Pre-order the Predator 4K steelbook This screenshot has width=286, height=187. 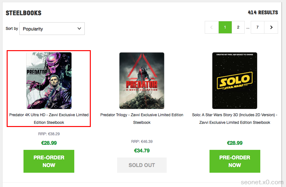(x=49, y=161)
